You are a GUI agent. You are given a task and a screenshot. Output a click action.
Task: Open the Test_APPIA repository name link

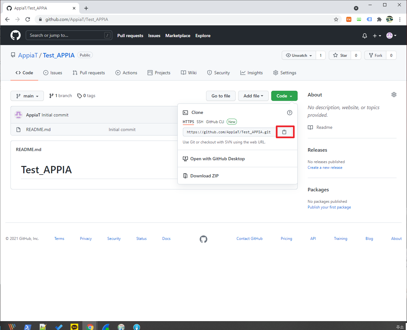(x=59, y=55)
